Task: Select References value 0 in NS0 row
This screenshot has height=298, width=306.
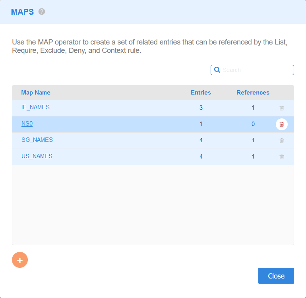Action: click(x=253, y=124)
